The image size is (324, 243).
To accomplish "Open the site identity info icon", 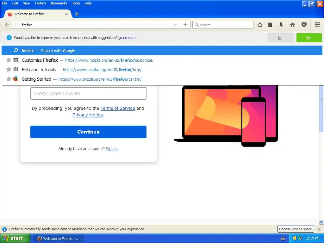I will click(16, 25).
